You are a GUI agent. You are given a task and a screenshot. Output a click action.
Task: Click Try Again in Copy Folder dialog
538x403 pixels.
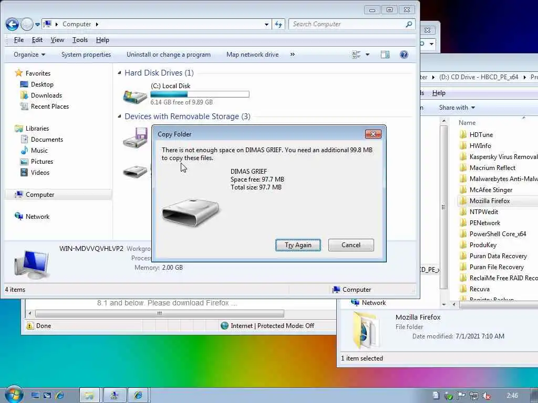click(298, 245)
